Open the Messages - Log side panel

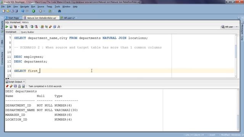[x=242, y=31]
